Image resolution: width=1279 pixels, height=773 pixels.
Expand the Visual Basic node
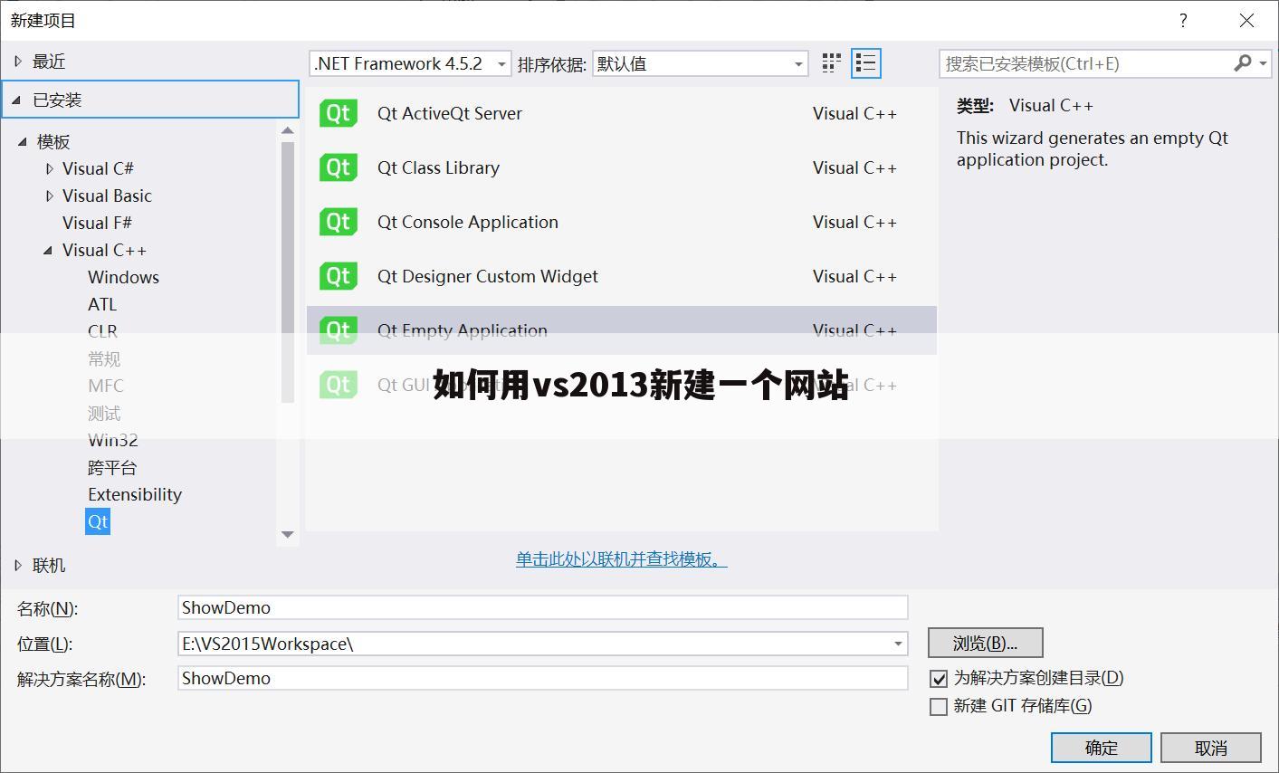pyautogui.click(x=50, y=196)
